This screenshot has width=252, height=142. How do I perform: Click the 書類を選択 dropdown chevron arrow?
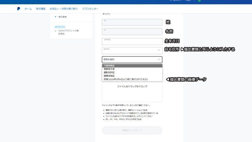(158, 60)
